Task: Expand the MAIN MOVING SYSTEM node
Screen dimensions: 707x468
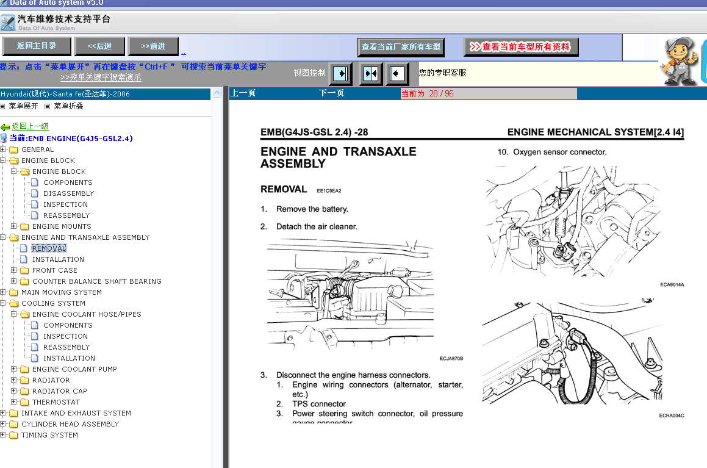Action: pyautogui.click(x=2, y=292)
